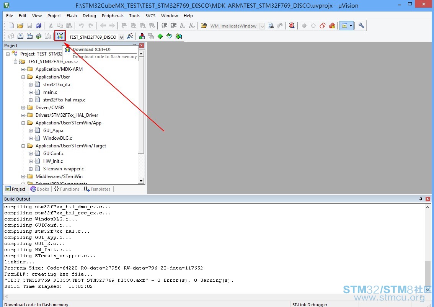Open the WM_InvalidateWindow search dropdown arrow
This screenshot has width=434, height=307.
(x=262, y=26)
